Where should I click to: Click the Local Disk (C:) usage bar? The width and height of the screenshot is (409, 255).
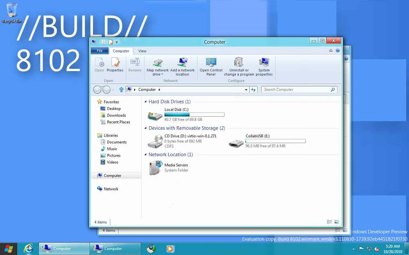194,114
